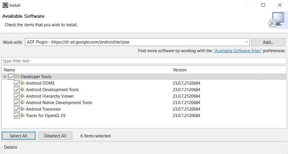Click the Deselect All button
Image resolution: width=288 pixels, height=154 pixels.
(55, 136)
